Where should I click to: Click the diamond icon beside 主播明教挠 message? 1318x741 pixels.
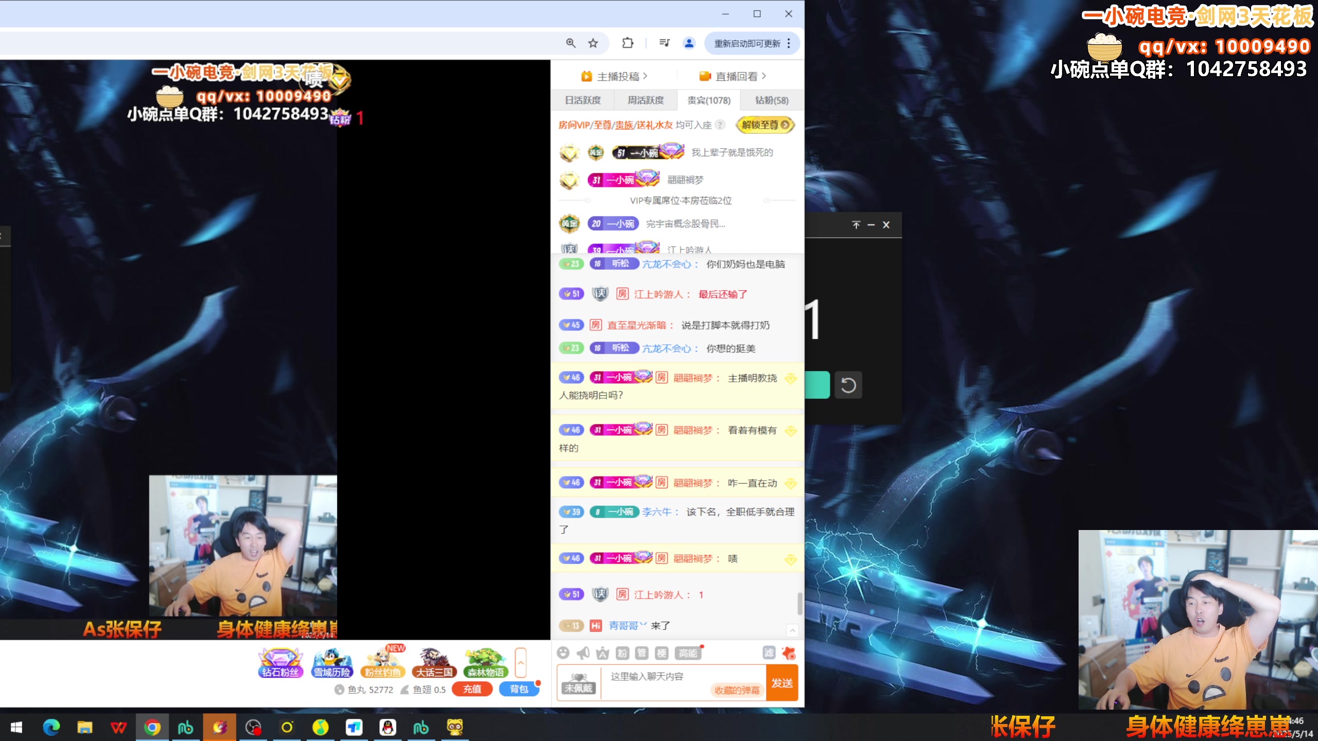[x=791, y=379]
